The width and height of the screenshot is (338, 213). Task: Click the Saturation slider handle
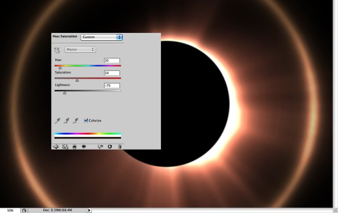[x=77, y=80]
